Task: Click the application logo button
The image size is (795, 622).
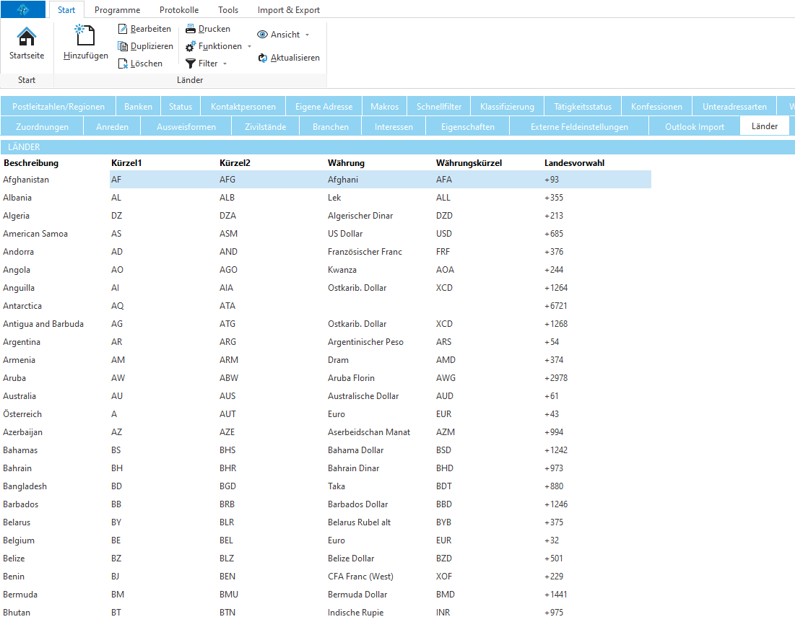Action: click(23, 9)
